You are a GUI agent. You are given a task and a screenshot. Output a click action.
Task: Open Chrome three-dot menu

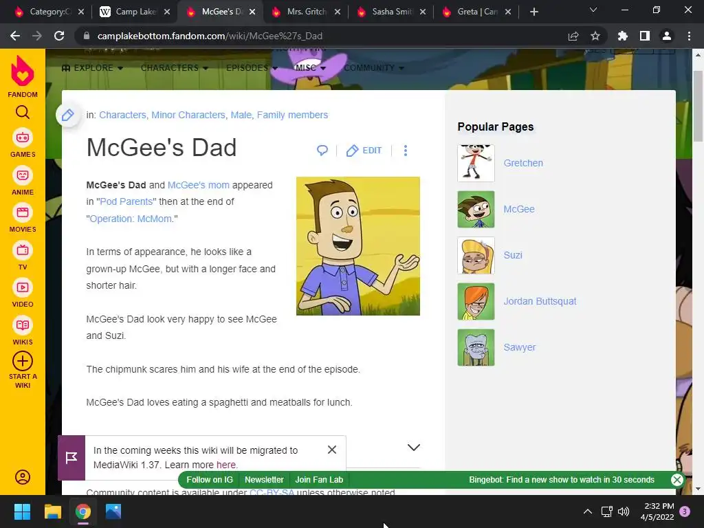(689, 36)
